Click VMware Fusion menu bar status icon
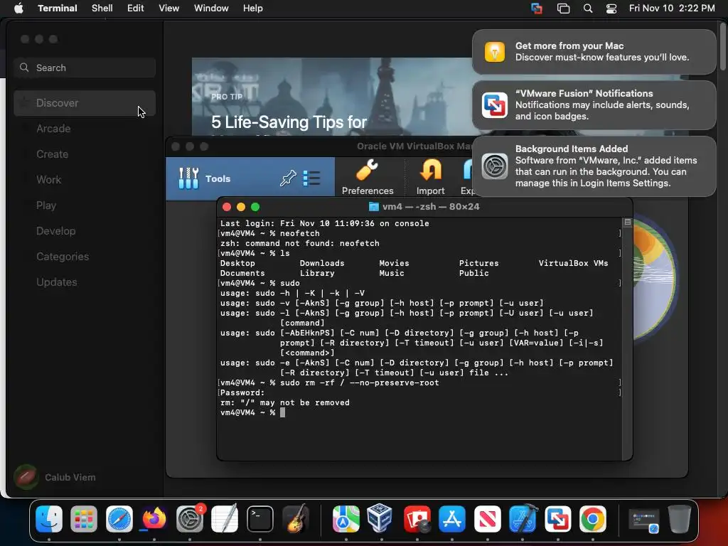 click(x=537, y=9)
